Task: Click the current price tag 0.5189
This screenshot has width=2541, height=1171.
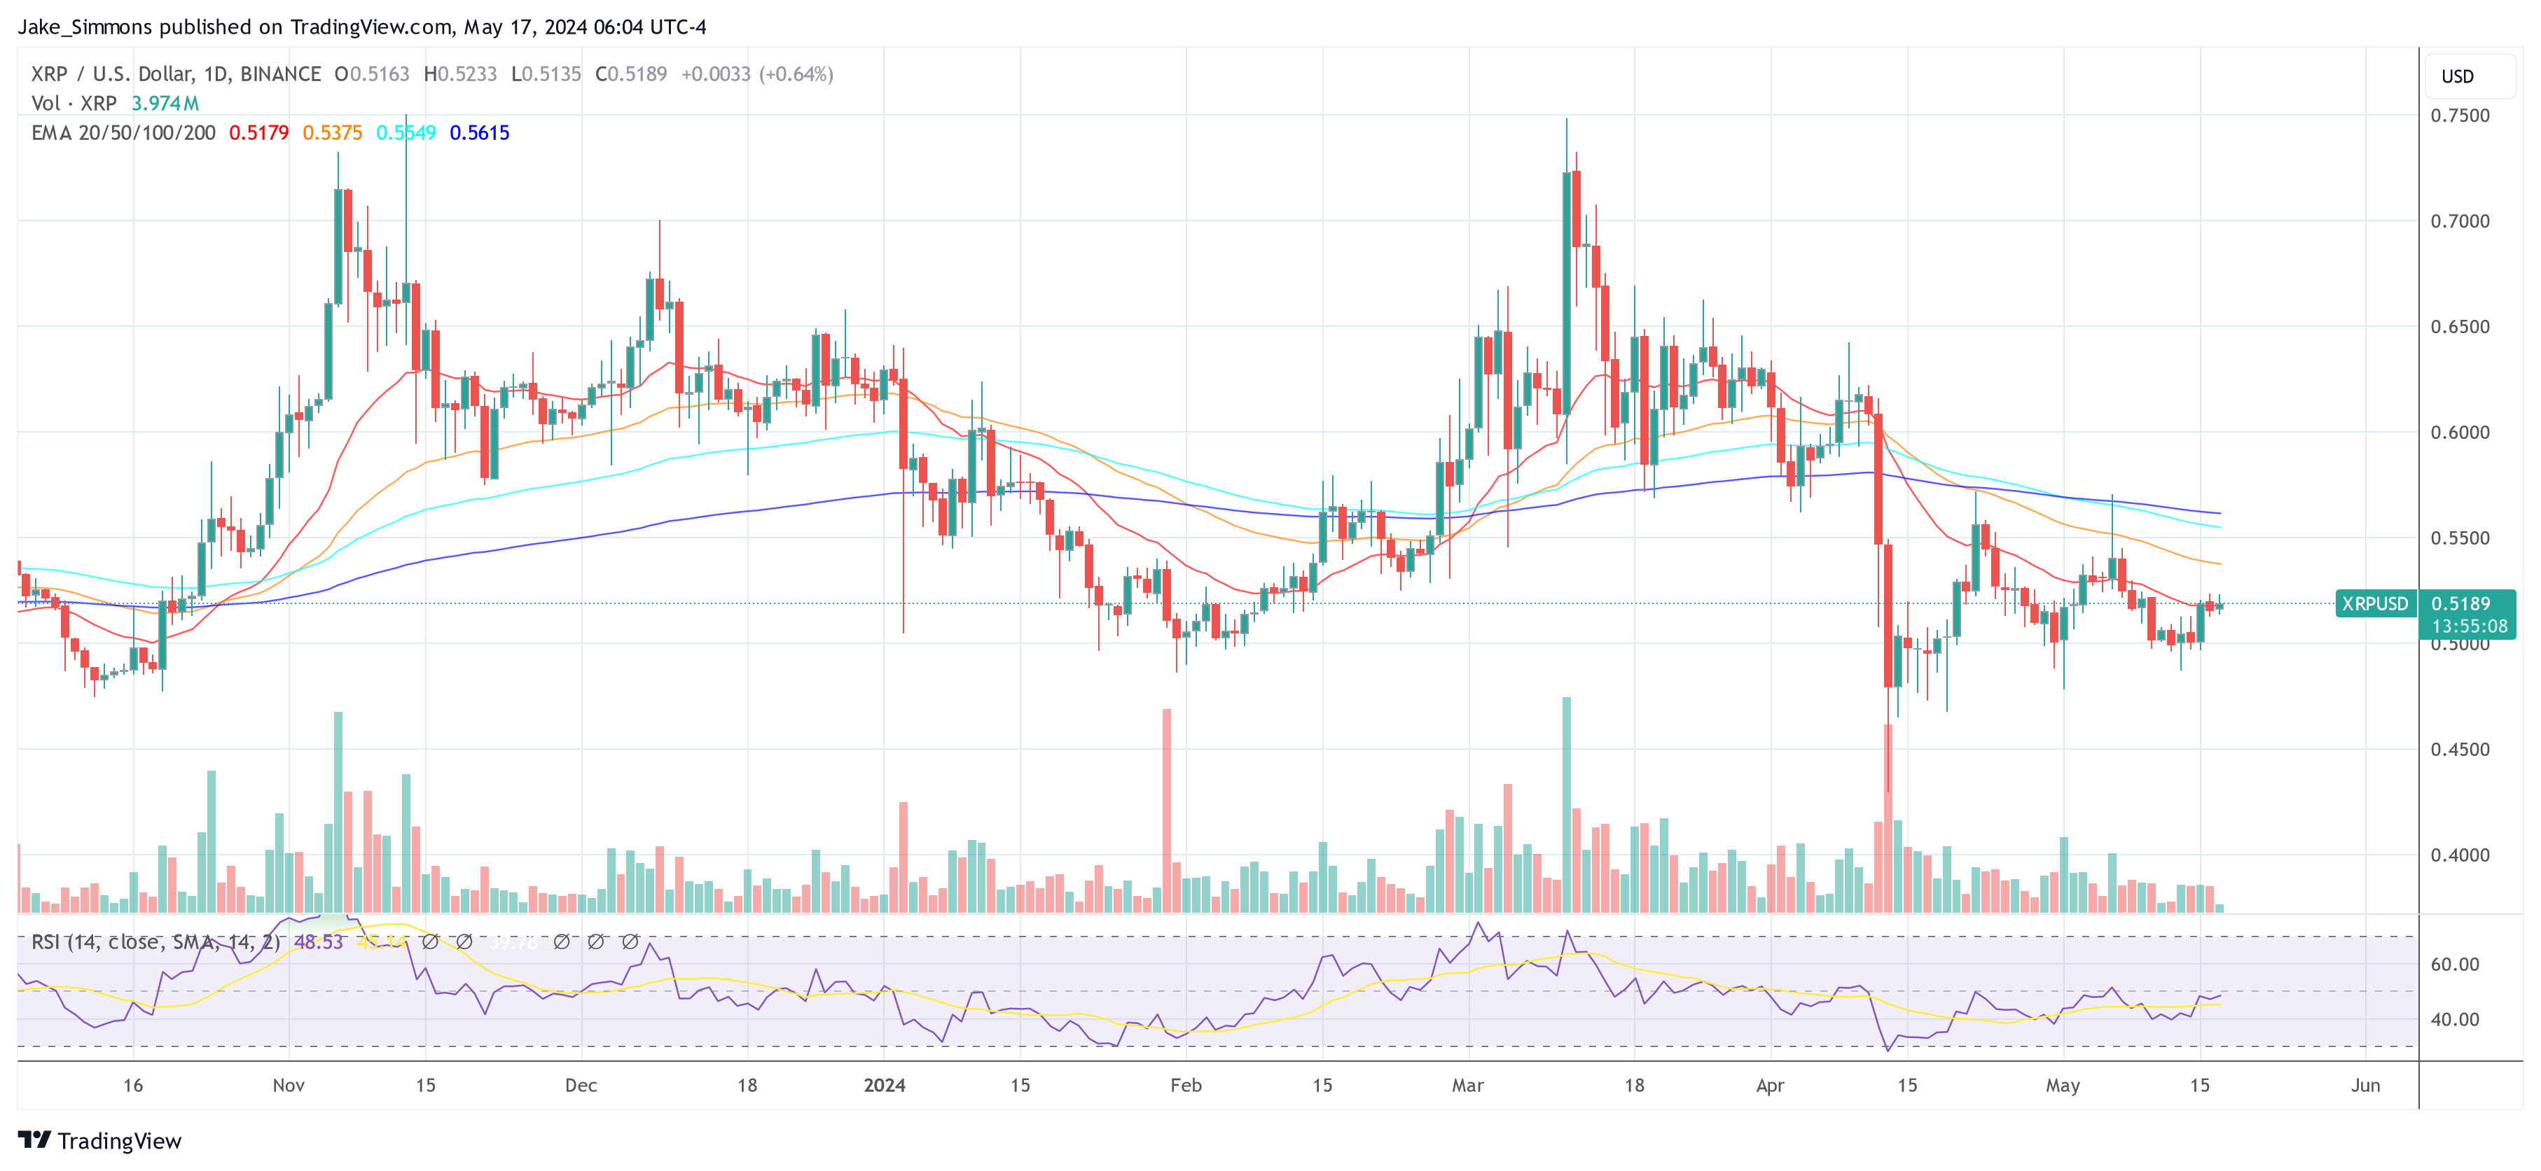Action: click(x=2460, y=603)
